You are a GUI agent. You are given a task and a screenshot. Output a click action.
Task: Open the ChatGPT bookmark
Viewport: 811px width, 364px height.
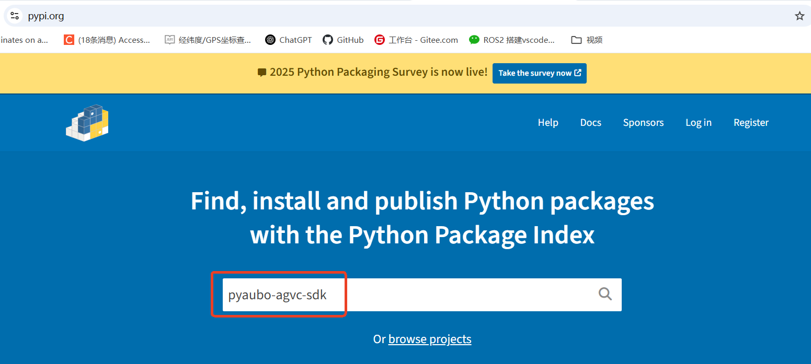[288, 40]
